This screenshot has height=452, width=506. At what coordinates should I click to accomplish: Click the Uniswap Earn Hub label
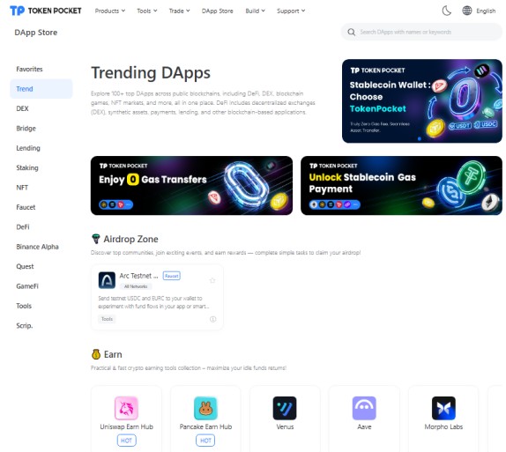(127, 426)
